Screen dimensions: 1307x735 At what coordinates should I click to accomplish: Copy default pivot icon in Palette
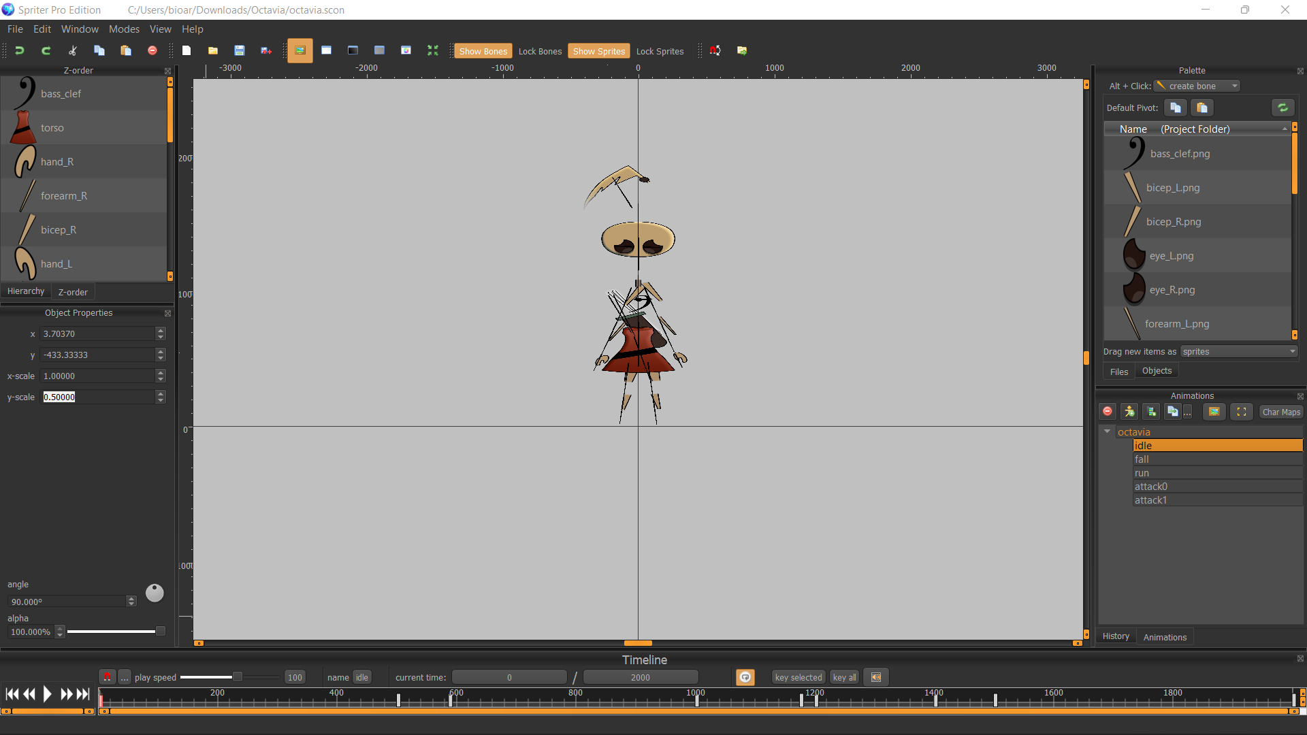click(x=1176, y=108)
